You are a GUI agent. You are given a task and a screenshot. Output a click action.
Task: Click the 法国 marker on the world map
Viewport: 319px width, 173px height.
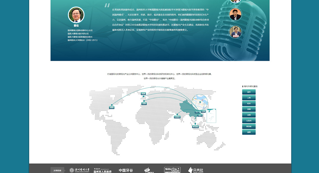pos(144,104)
